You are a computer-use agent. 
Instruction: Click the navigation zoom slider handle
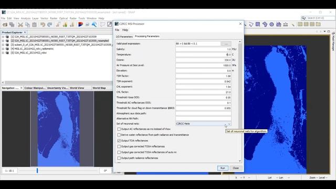click(37, 171)
